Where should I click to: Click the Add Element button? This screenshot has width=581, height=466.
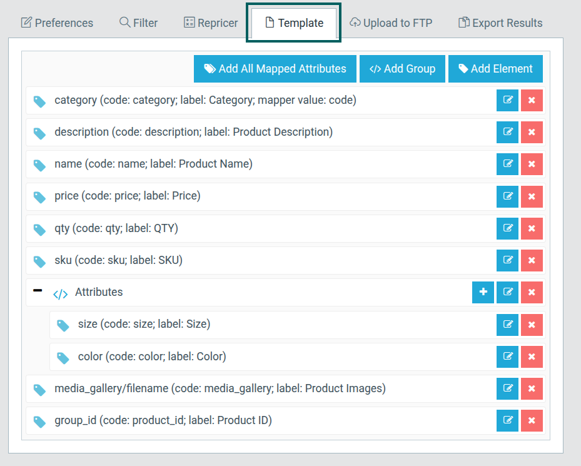point(495,69)
